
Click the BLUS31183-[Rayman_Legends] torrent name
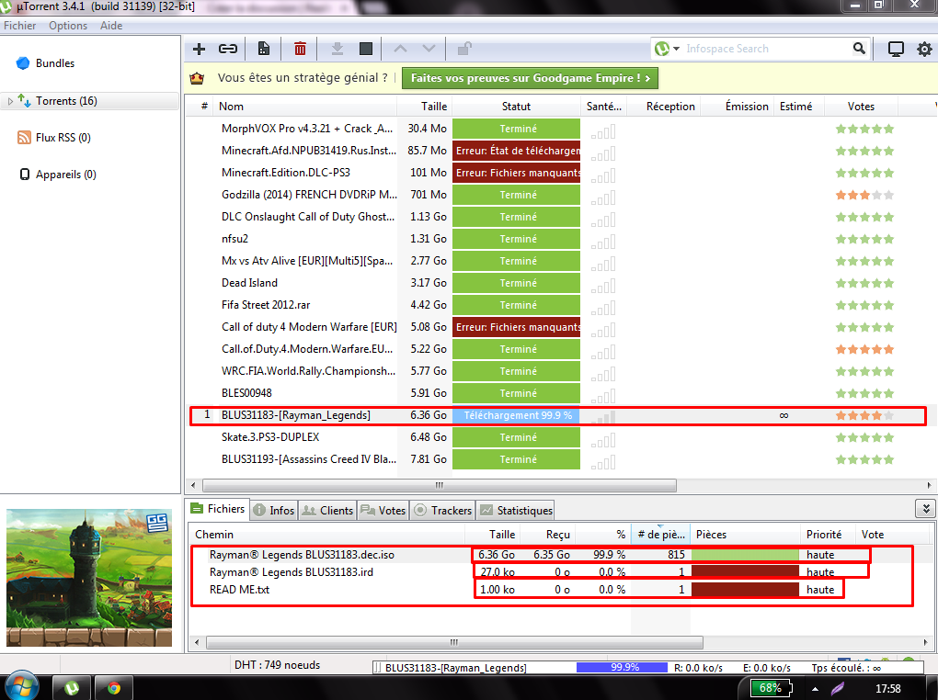295,415
